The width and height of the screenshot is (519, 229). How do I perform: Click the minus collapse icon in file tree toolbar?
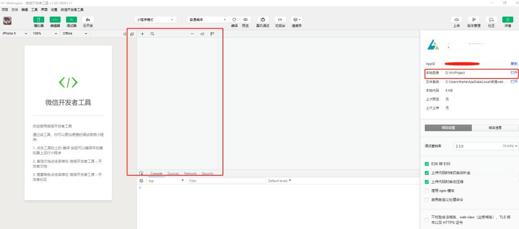(192, 34)
